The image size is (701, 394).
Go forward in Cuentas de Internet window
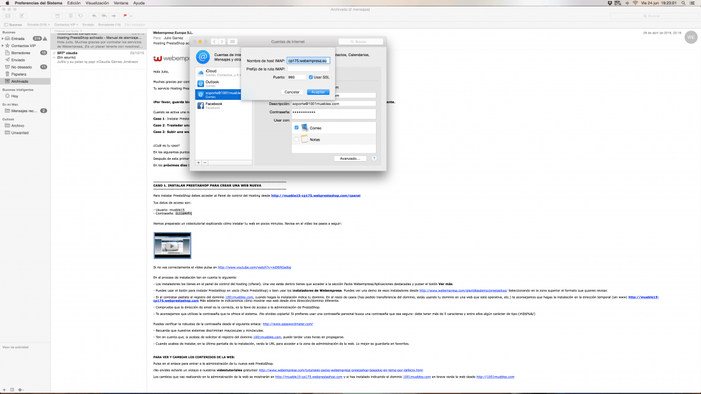point(222,41)
